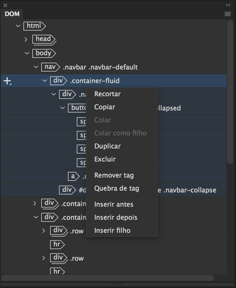
Task: Collapse the .container-fluid div node
Action: (45, 80)
